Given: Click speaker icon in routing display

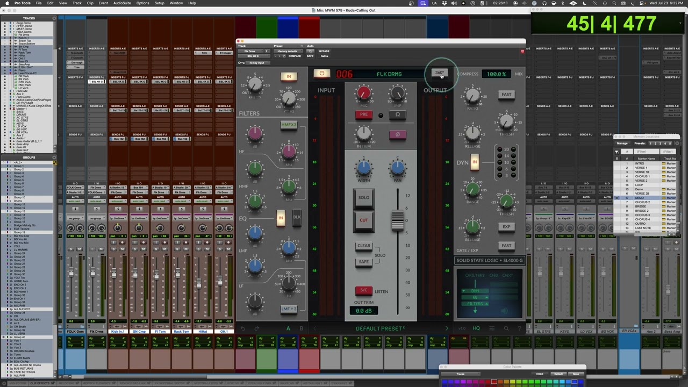Looking at the screenshot, I should pos(504,311).
